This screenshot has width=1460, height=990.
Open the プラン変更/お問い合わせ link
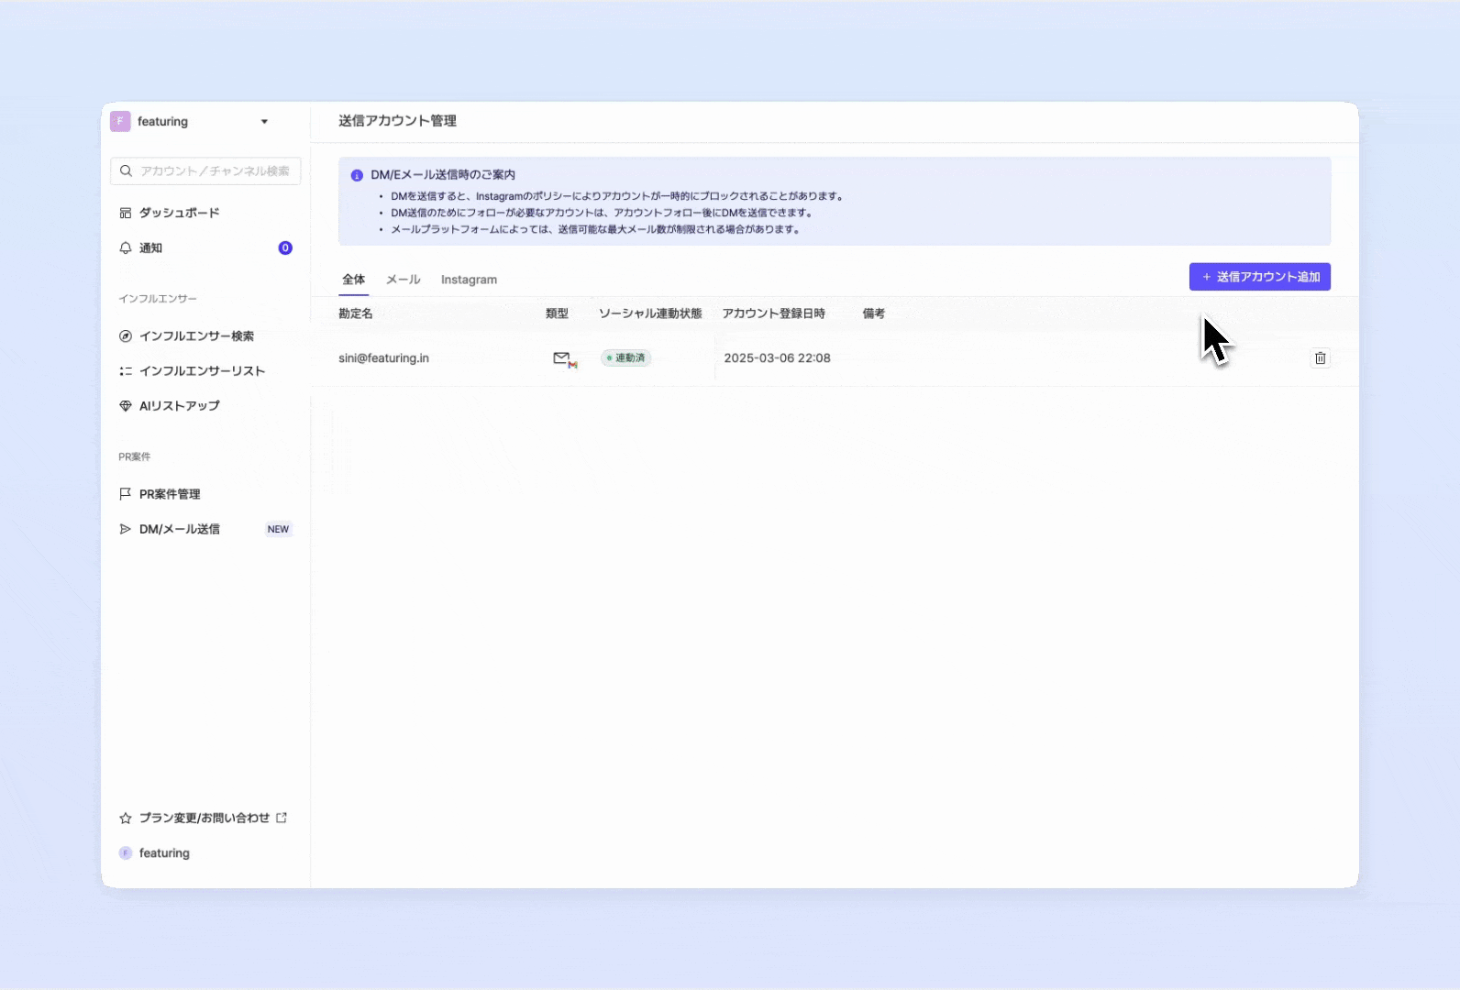204,818
